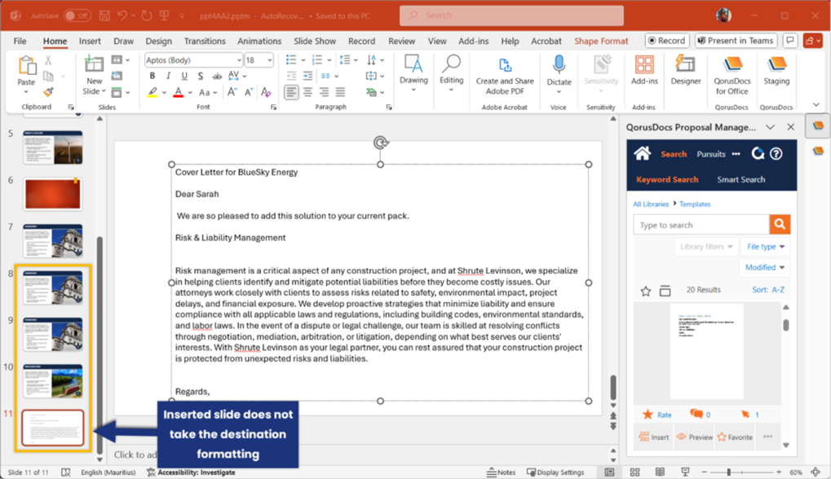Expand the File type filter
The width and height of the screenshot is (831, 479).
pyautogui.click(x=766, y=247)
